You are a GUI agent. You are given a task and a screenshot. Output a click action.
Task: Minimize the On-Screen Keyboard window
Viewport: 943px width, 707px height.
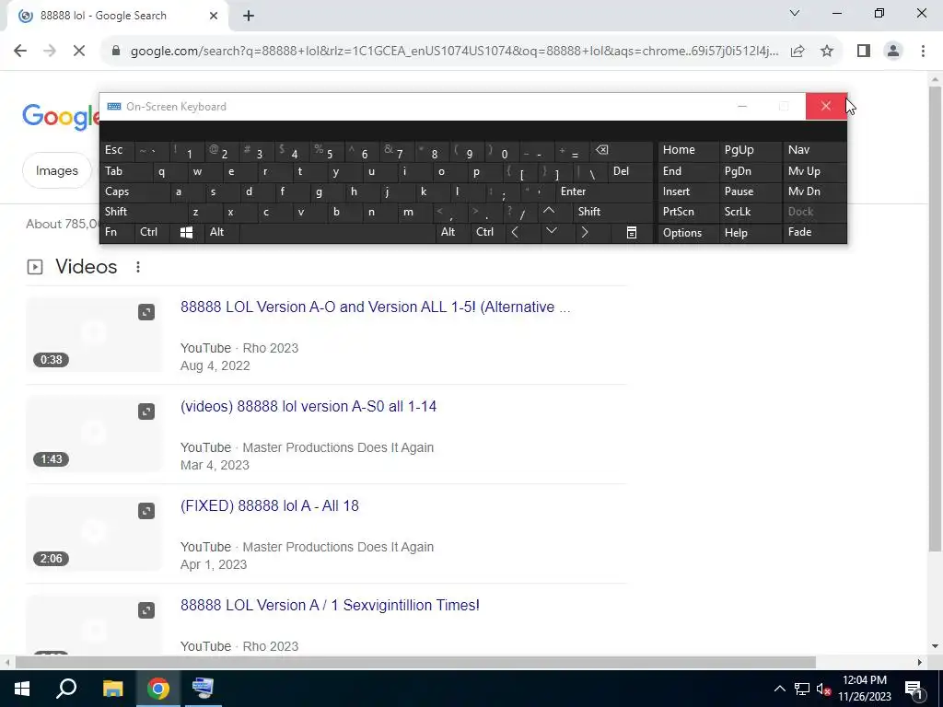coord(742,107)
